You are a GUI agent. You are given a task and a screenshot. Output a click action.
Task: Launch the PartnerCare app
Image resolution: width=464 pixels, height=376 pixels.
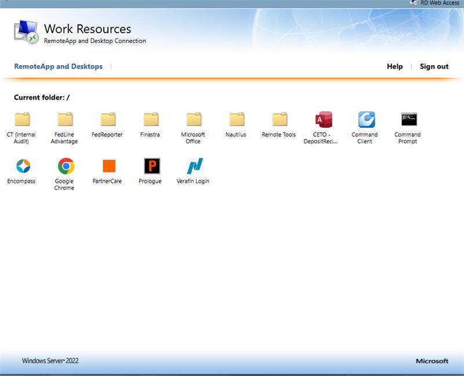point(109,166)
